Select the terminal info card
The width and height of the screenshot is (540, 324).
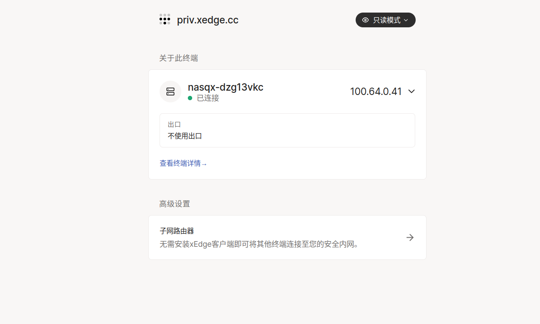[287, 124]
